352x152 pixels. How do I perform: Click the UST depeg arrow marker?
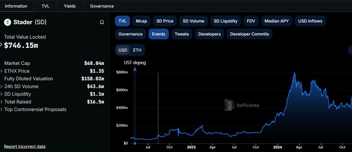[135, 69]
